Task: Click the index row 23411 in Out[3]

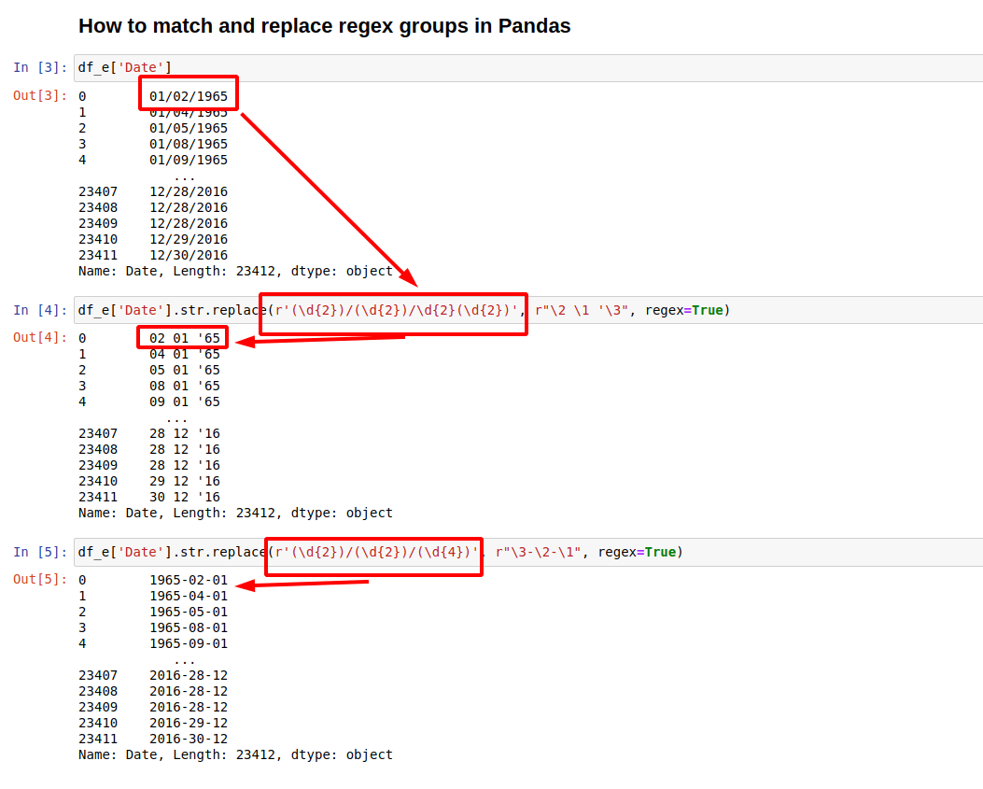Action: pos(98,255)
